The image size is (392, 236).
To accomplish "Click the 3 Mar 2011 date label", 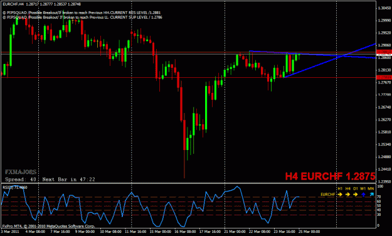I will (10, 232).
